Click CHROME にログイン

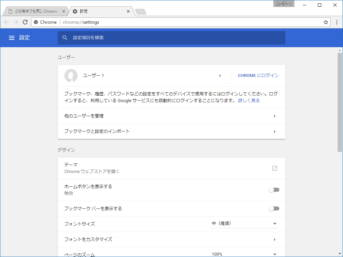click(x=257, y=76)
